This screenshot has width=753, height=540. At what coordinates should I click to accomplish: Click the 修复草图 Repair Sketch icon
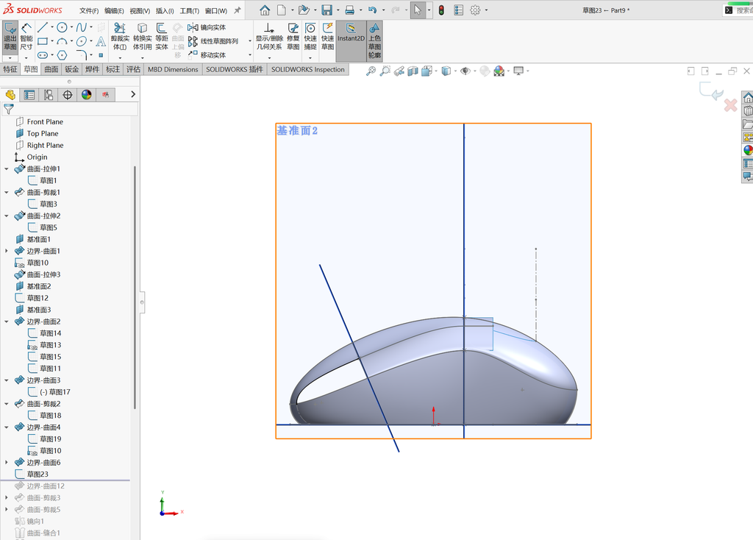[x=293, y=37]
